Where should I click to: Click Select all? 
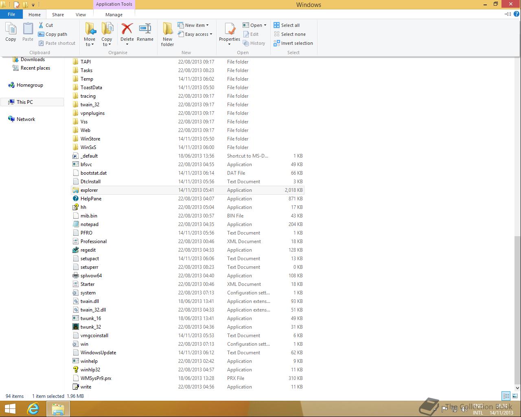click(x=287, y=25)
